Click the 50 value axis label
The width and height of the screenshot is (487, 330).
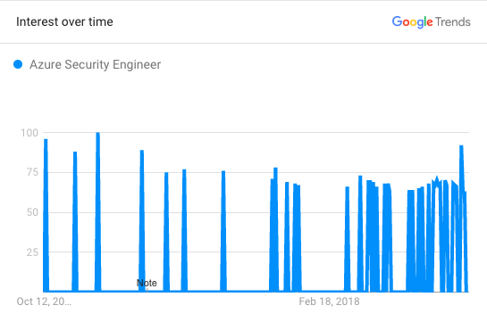pyautogui.click(x=32, y=212)
